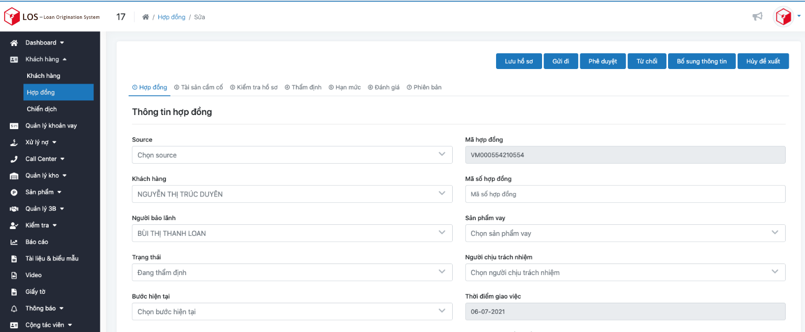Image resolution: width=805 pixels, height=332 pixels.
Task: Open the Sản phẩm vay dropdown
Action: coord(625,233)
